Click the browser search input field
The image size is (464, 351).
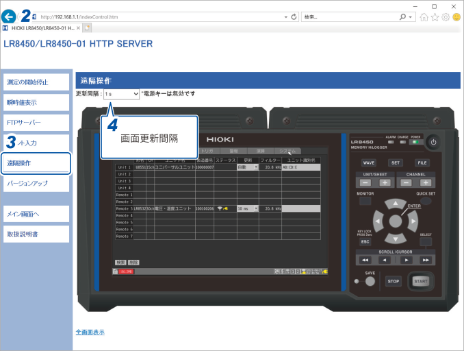349,17
